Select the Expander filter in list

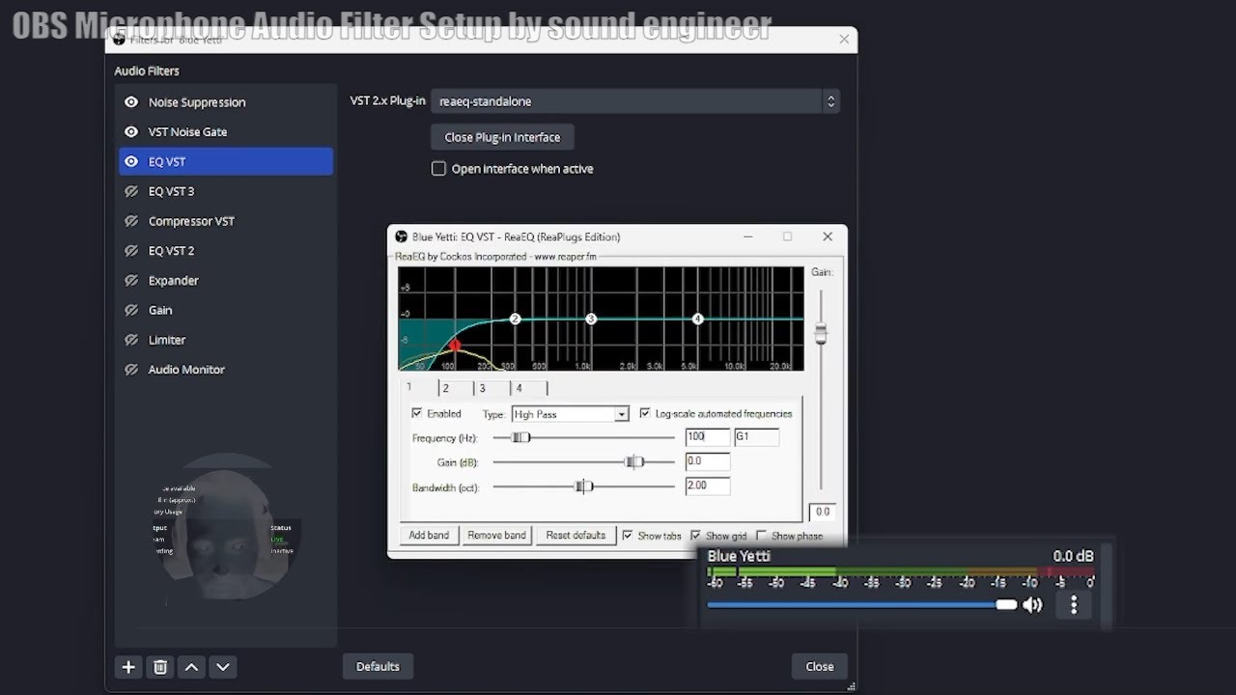click(226, 281)
